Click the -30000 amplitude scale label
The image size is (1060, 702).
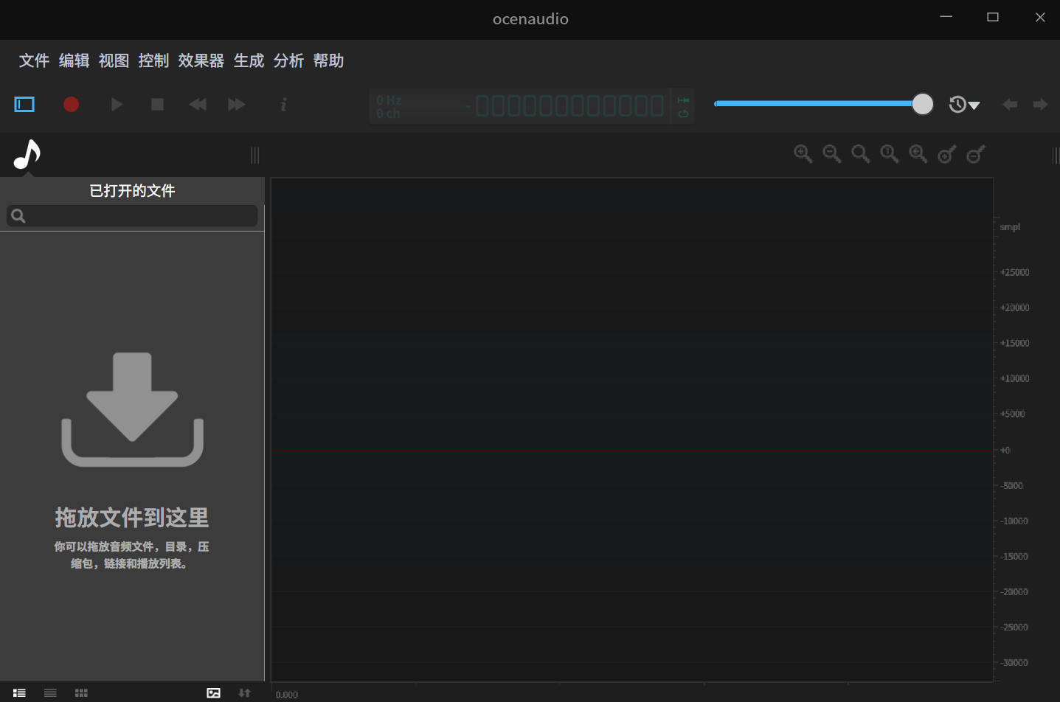1014,662
